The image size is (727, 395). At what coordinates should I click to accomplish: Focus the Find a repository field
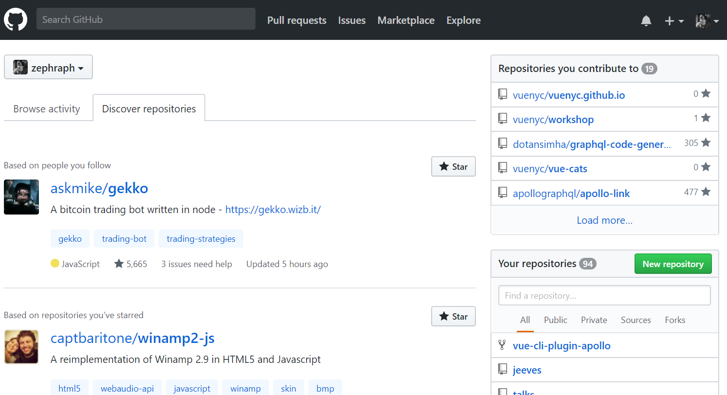pos(604,295)
